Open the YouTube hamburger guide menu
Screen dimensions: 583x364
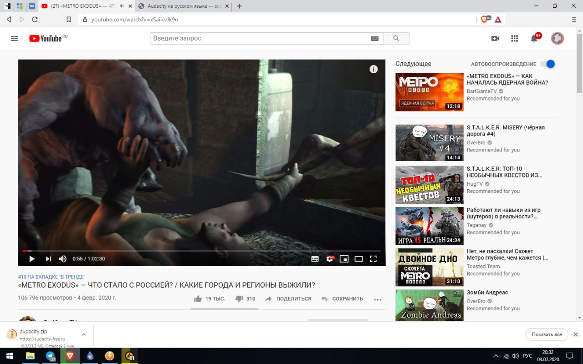click(x=15, y=39)
